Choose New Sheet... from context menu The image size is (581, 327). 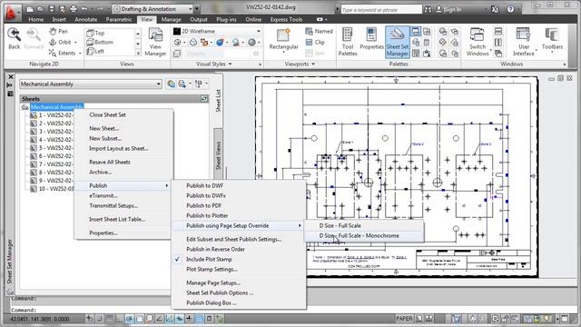point(103,128)
